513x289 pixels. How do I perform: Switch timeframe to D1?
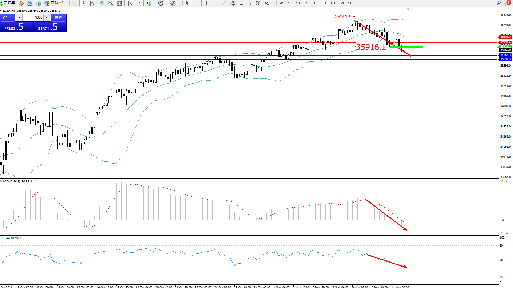point(333,3)
